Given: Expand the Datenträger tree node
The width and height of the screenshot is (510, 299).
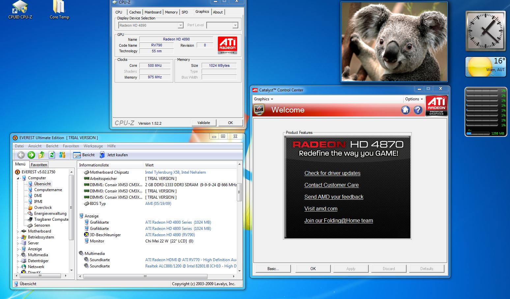Looking at the screenshot, I should point(18,261).
